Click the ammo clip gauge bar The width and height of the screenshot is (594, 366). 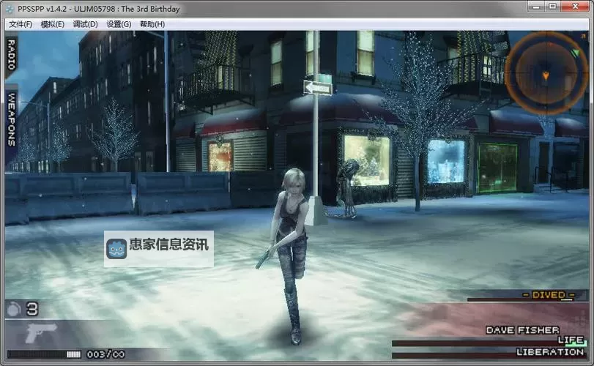pos(45,354)
